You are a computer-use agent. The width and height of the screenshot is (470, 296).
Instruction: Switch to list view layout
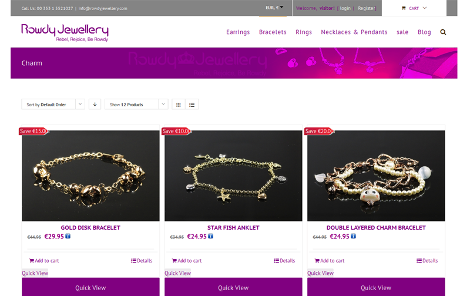tap(192, 105)
